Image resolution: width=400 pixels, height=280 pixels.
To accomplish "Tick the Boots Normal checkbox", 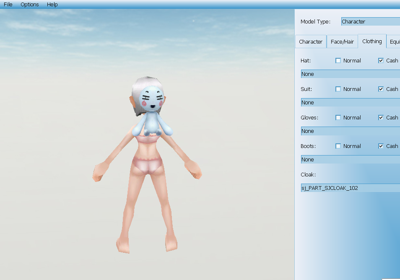I will [x=338, y=146].
